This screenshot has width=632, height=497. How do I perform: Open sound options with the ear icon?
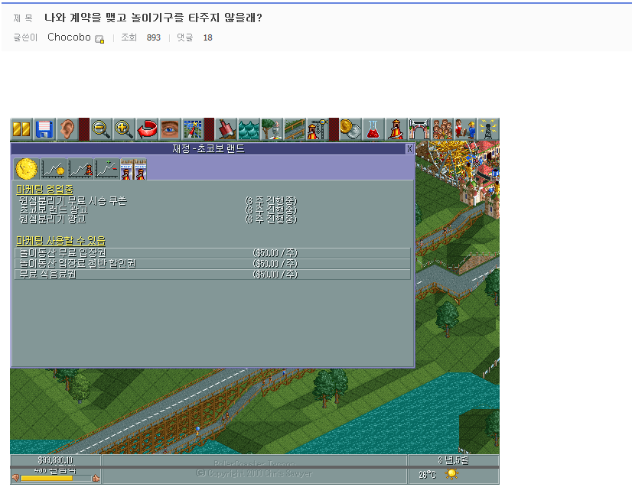(x=67, y=129)
